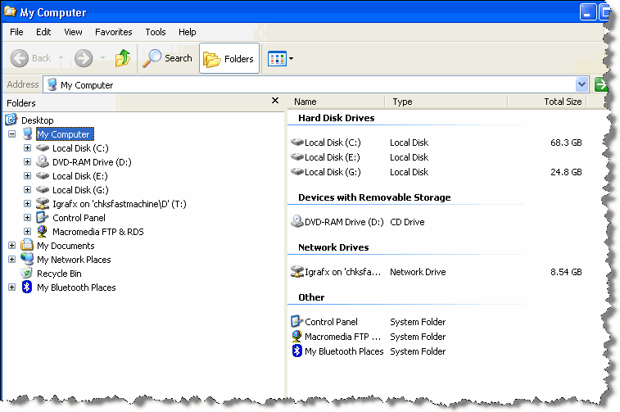
Task: Expand My Documents tree node
Action: tap(11, 246)
